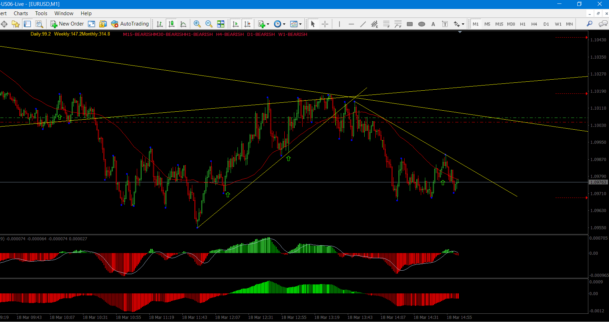The image size is (609, 322).
Task: Open the Periods clock icon
Action: 277,24
